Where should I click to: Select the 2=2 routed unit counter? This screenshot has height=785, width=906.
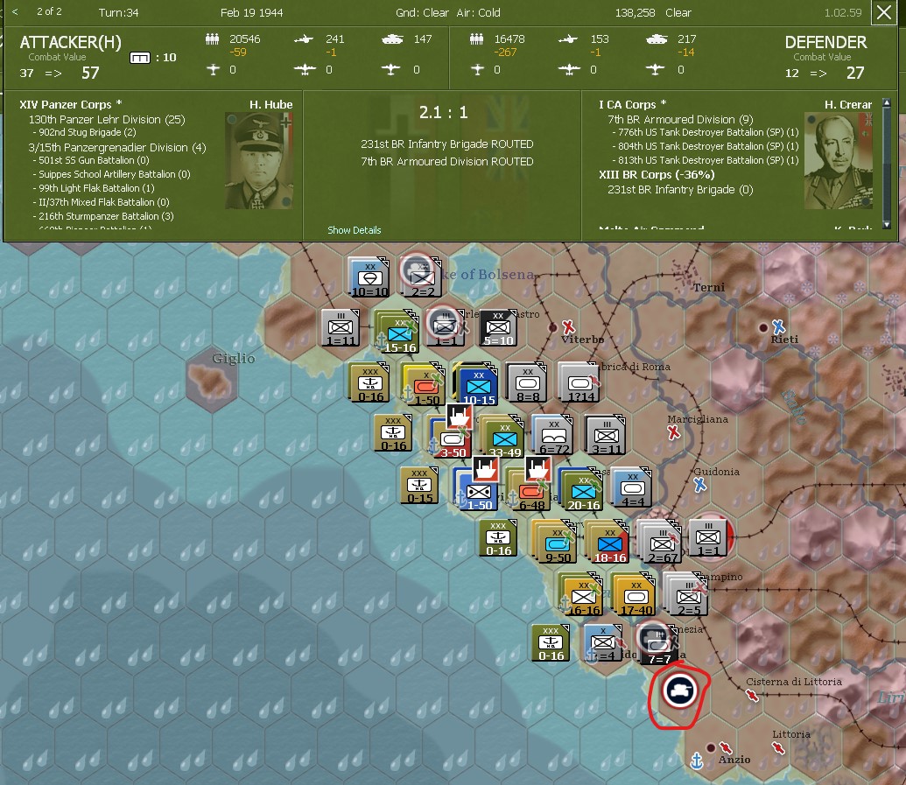(421, 277)
